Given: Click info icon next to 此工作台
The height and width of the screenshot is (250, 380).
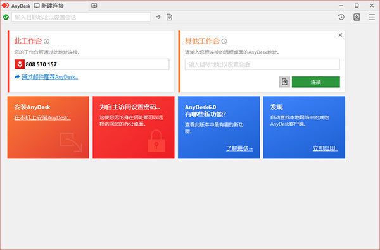Looking at the screenshot, I should coord(46,41).
